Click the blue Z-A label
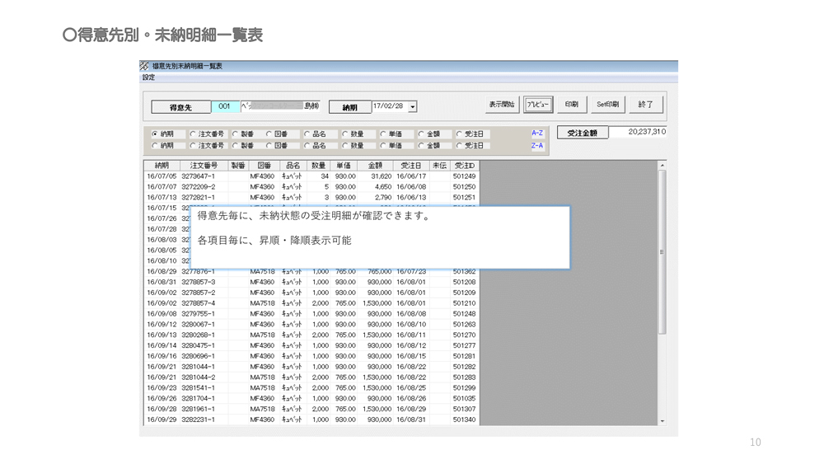The image size is (824, 464). (x=537, y=146)
